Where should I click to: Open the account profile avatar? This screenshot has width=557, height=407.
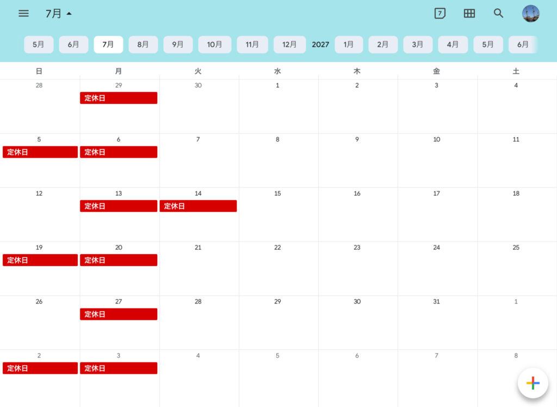tap(531, 14)
